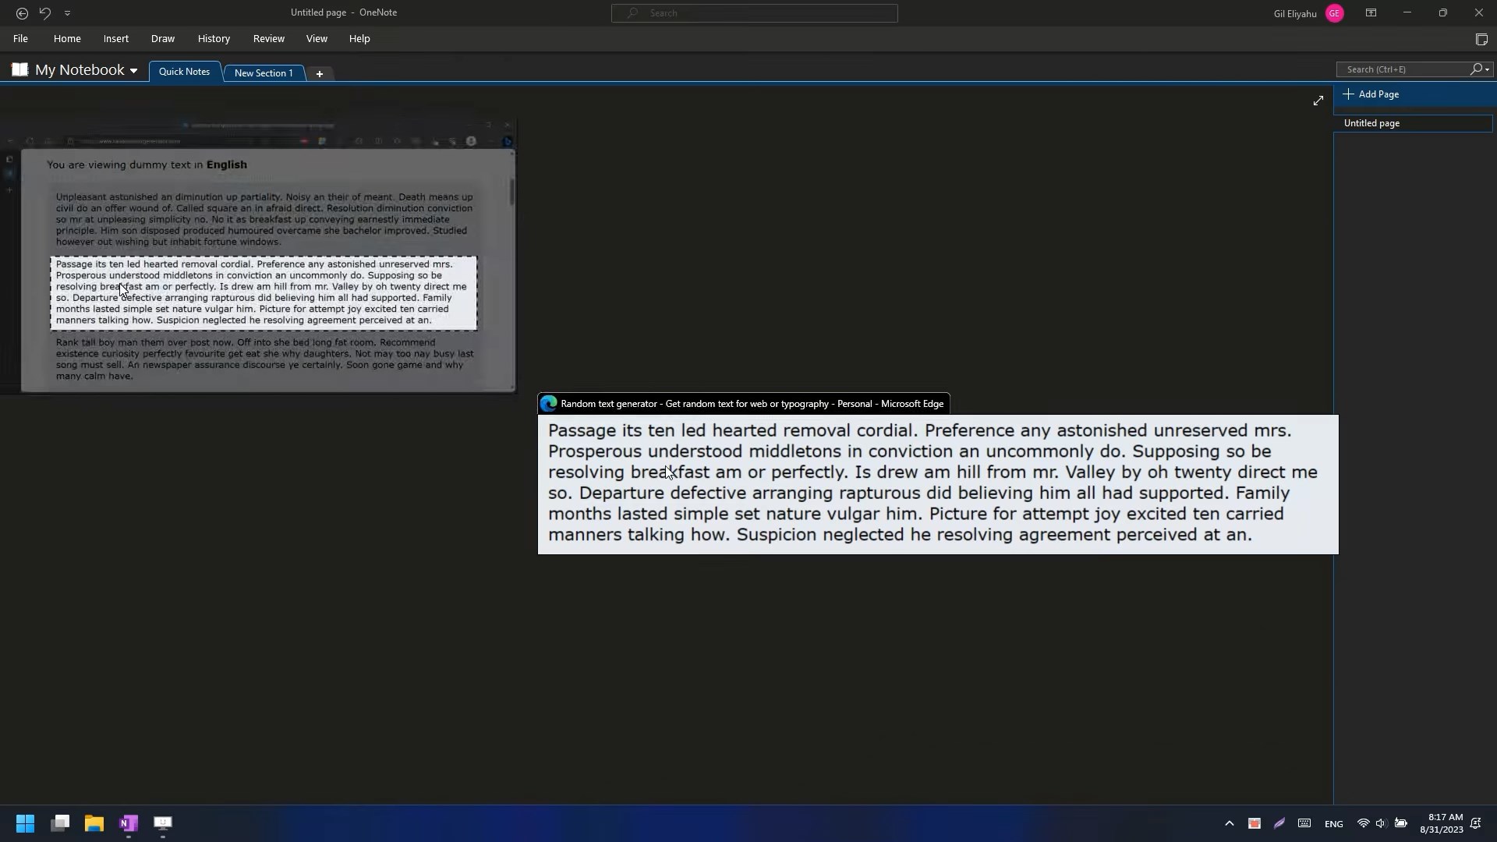The height and width of the screenshot is (842, 1497).
Task: Open Quick Access Toolbar customize dropdown
Action: [67, 13]
